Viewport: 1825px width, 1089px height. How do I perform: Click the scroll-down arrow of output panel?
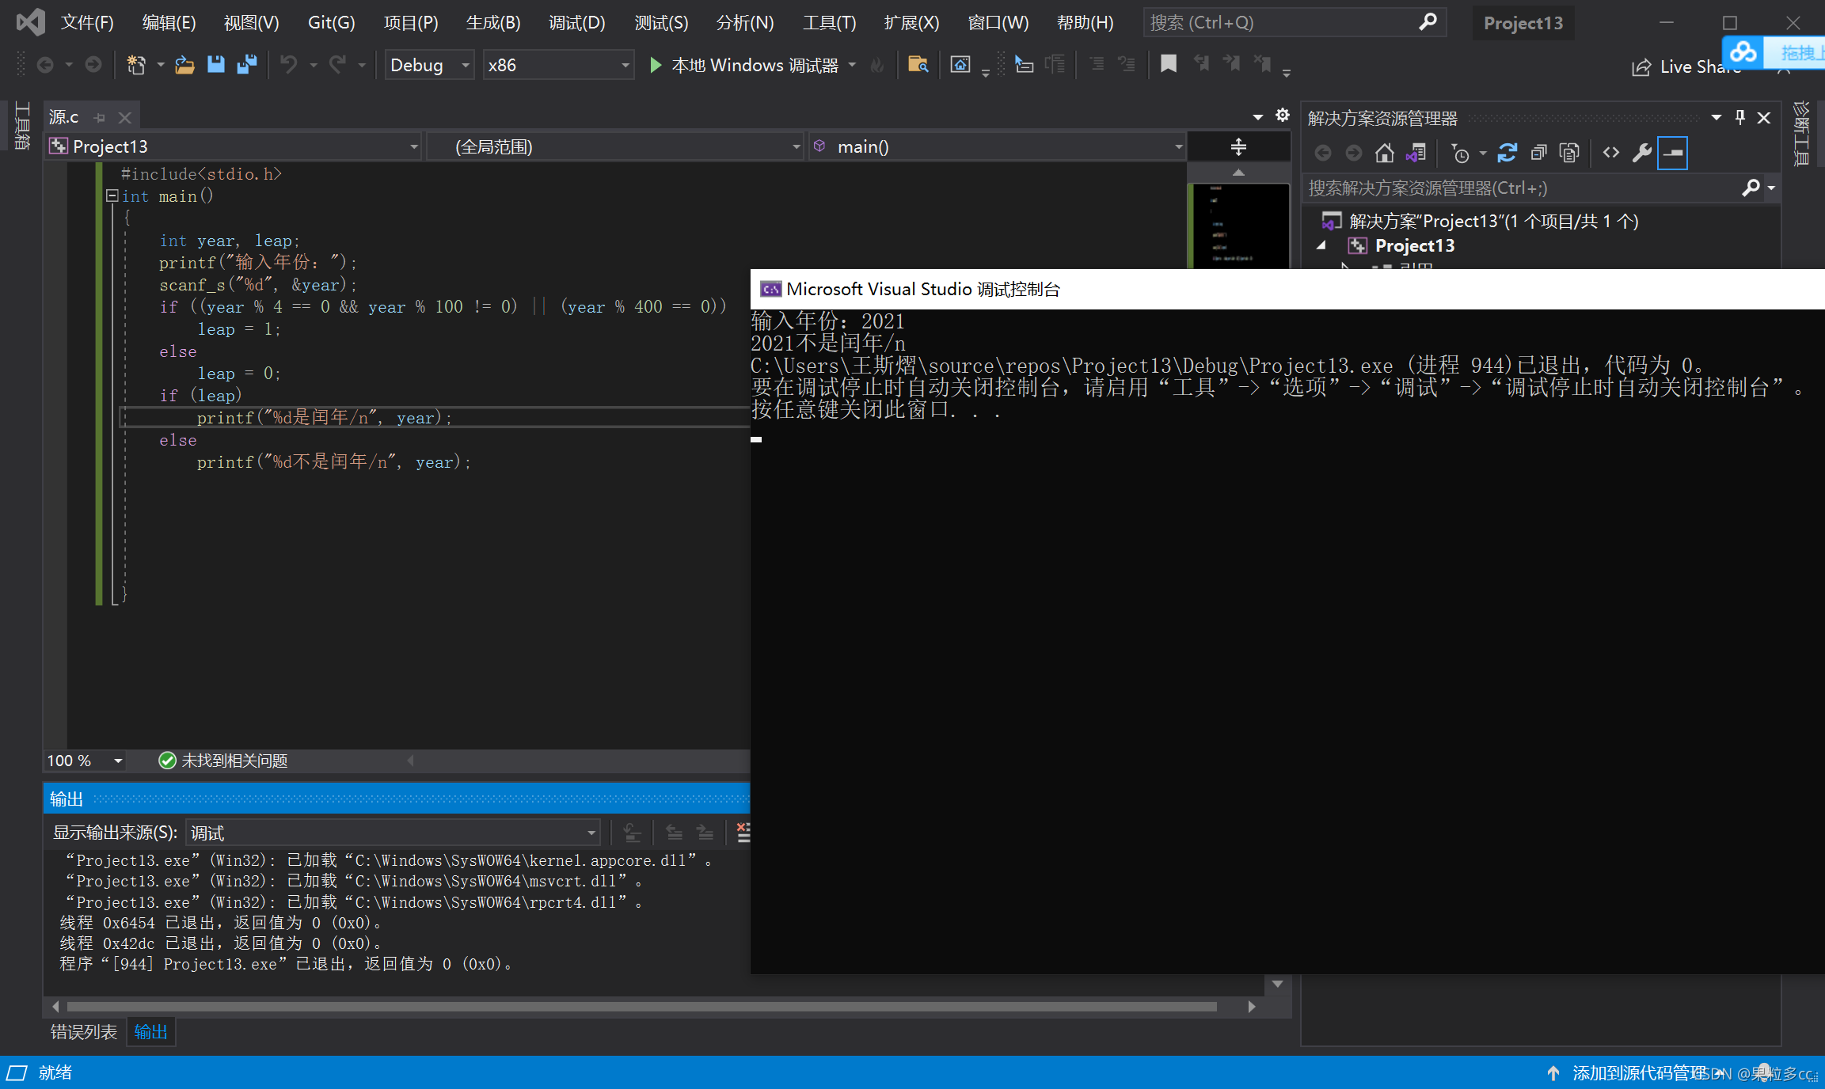tap(1277, 984)
